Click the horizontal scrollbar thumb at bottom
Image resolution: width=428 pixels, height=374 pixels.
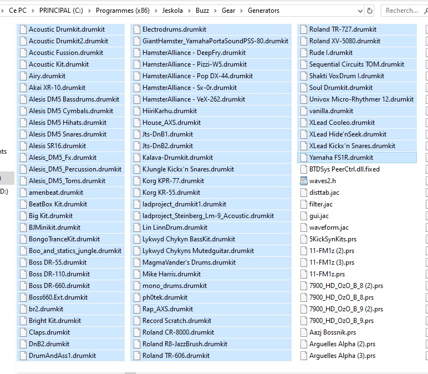pyautogui.click(x=130, y=373)
